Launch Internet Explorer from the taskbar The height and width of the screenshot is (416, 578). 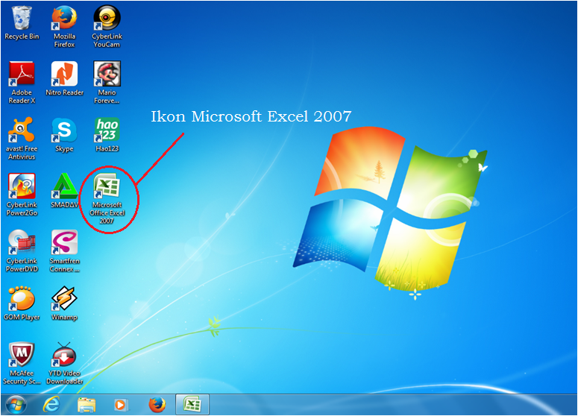[x=51, y=405]
